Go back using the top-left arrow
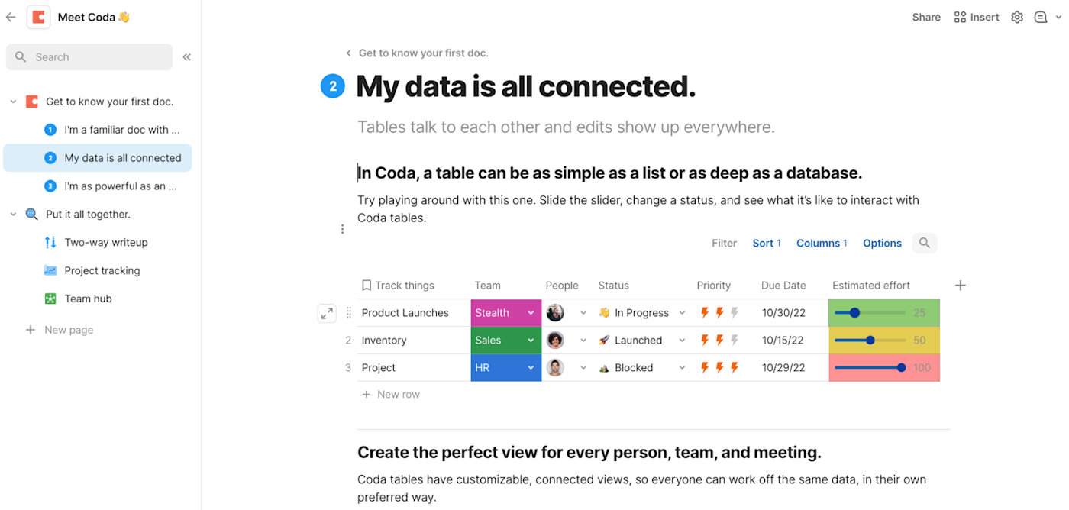 pyautogui.click(x=11, y=17)
